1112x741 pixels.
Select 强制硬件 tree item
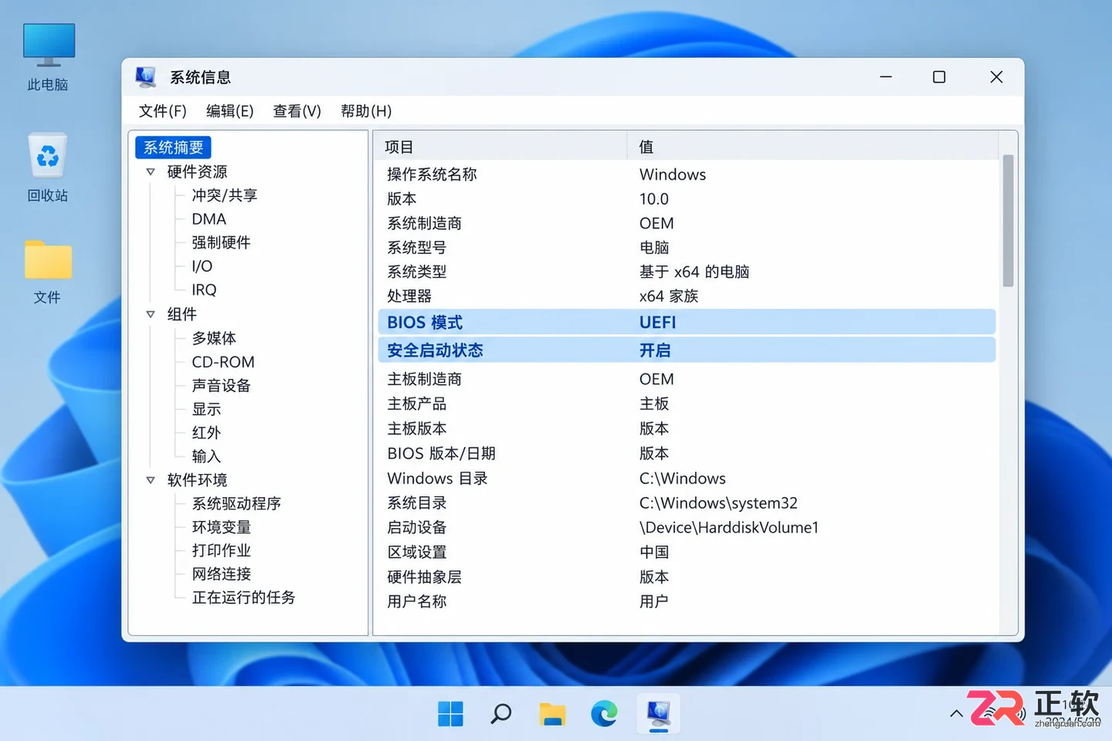point(222,242)
